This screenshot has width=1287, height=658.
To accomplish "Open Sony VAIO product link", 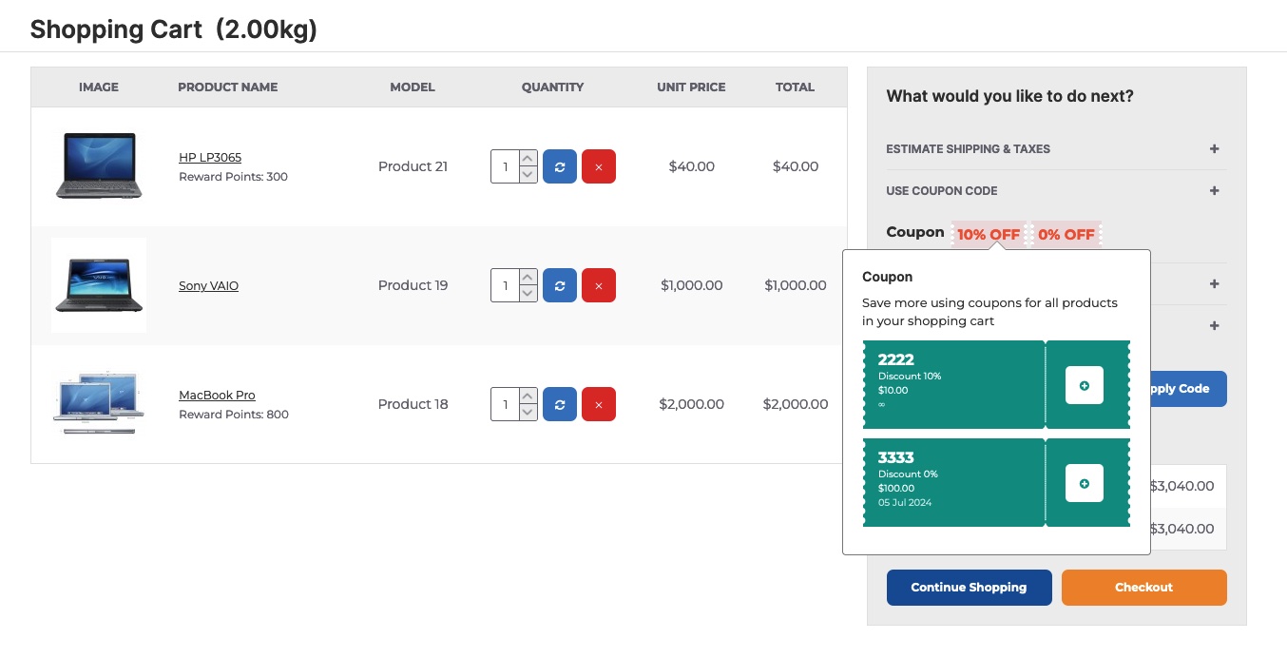I will (x=208, y=286).
